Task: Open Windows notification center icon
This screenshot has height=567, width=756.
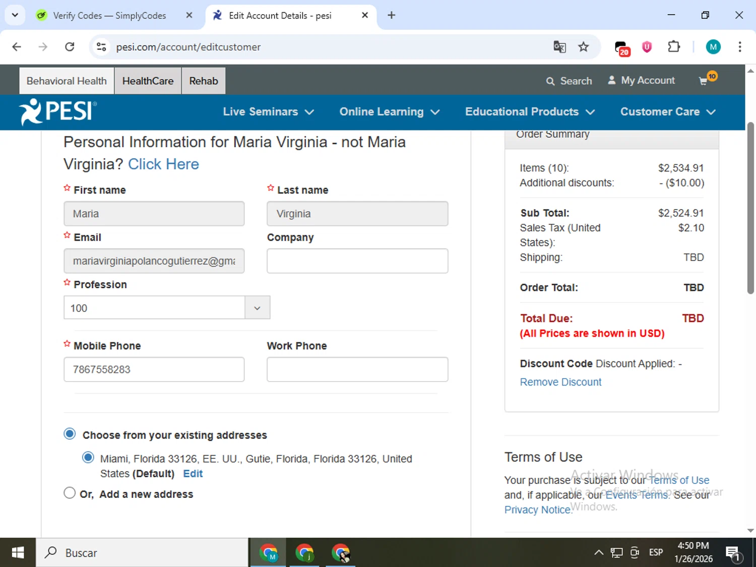Action: [733, 553]
